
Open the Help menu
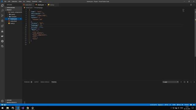pyautogui.click(x=40, y=2)
